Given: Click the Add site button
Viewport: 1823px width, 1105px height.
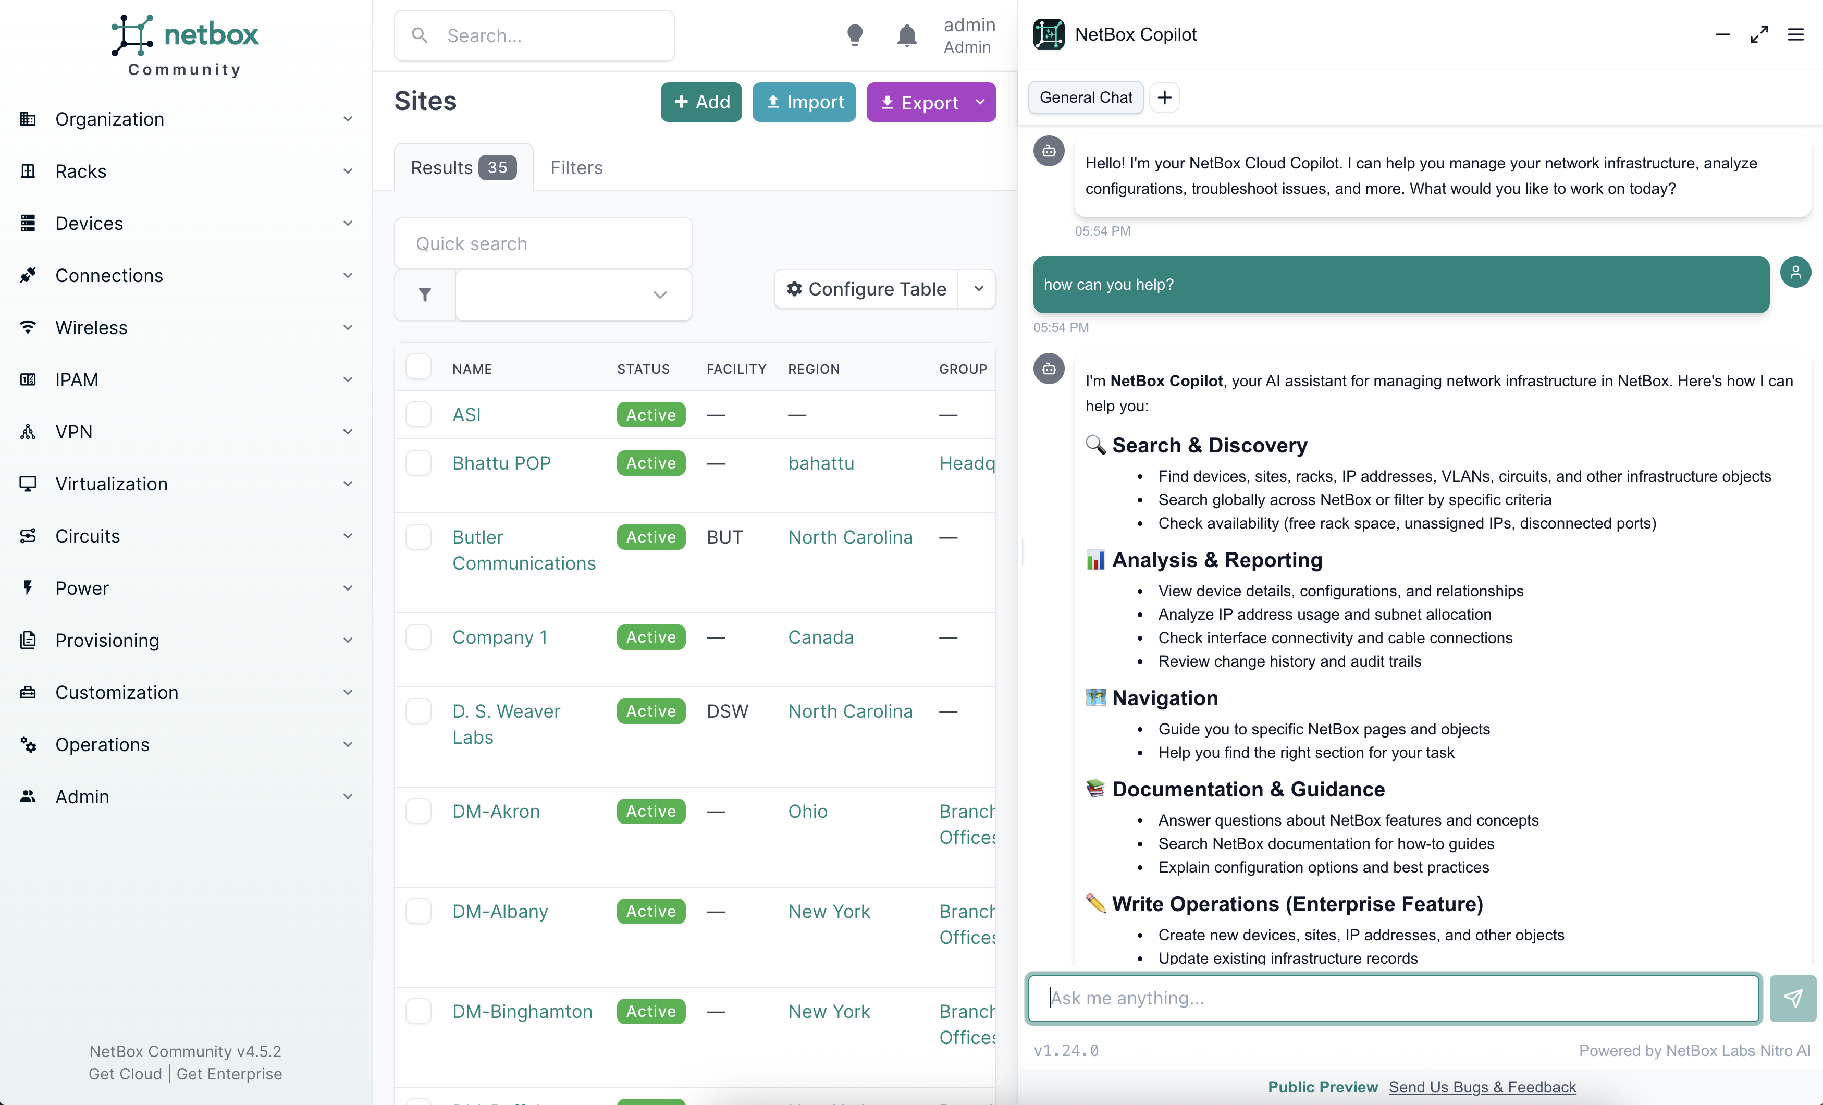Looking at the screenshot, I should click(700, 102).
